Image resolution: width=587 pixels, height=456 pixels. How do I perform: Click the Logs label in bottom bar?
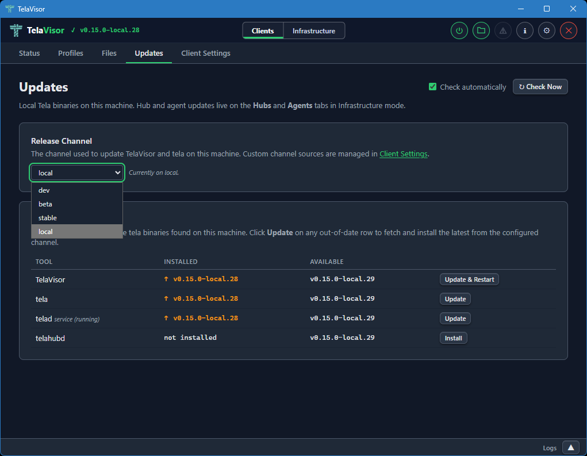[549, 448]
